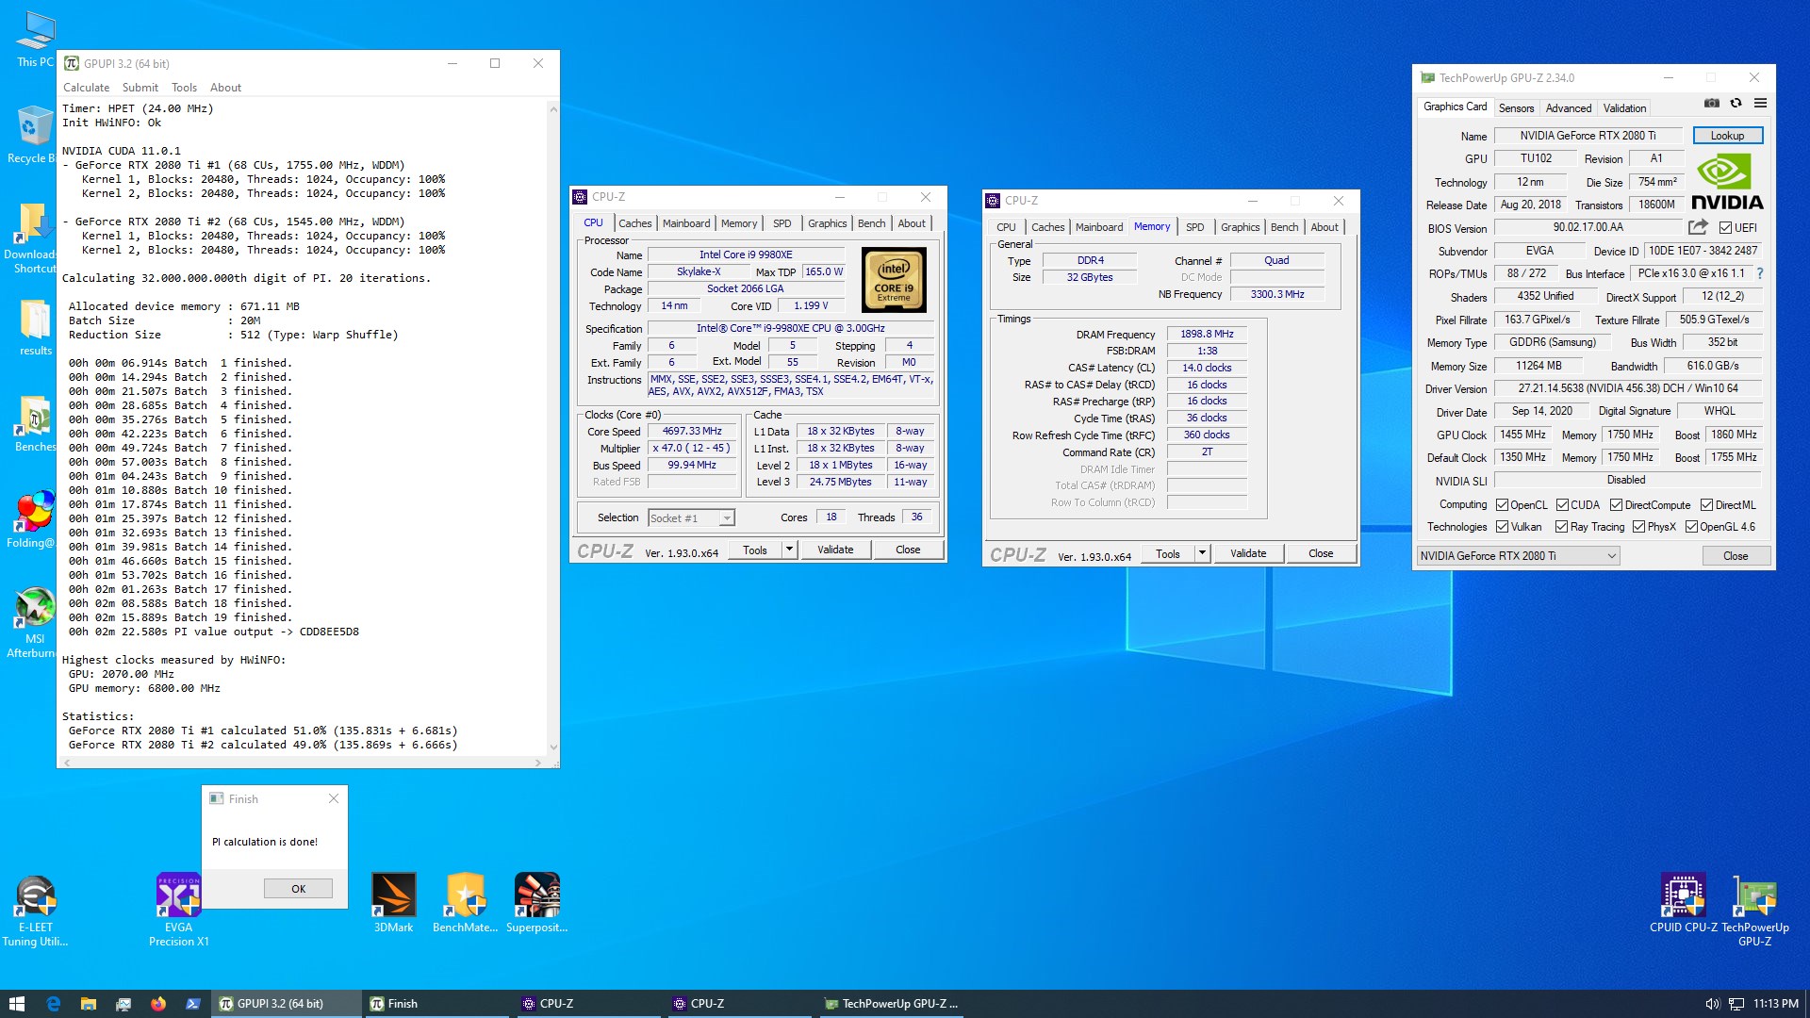Viewport: 1810px width, 1018px height.
Task: Open Caches tab in CPU-Z Memory window
Action: [1047, 227]
